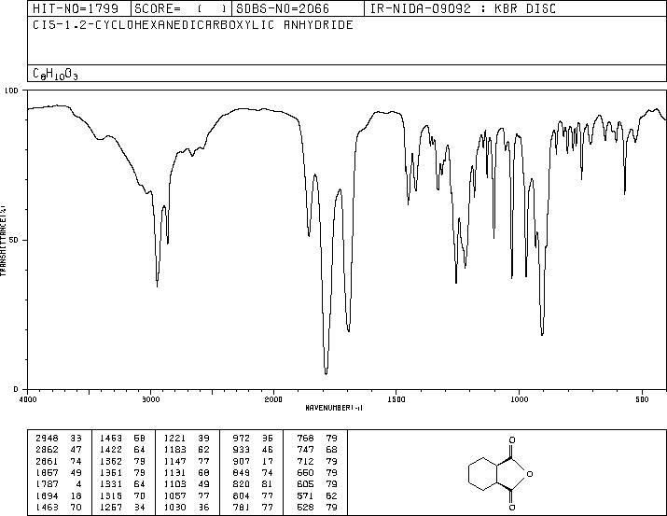Select the 1103 peak entry in the table
The width and height of the screenshot is (667, 516).
(187, 484)
